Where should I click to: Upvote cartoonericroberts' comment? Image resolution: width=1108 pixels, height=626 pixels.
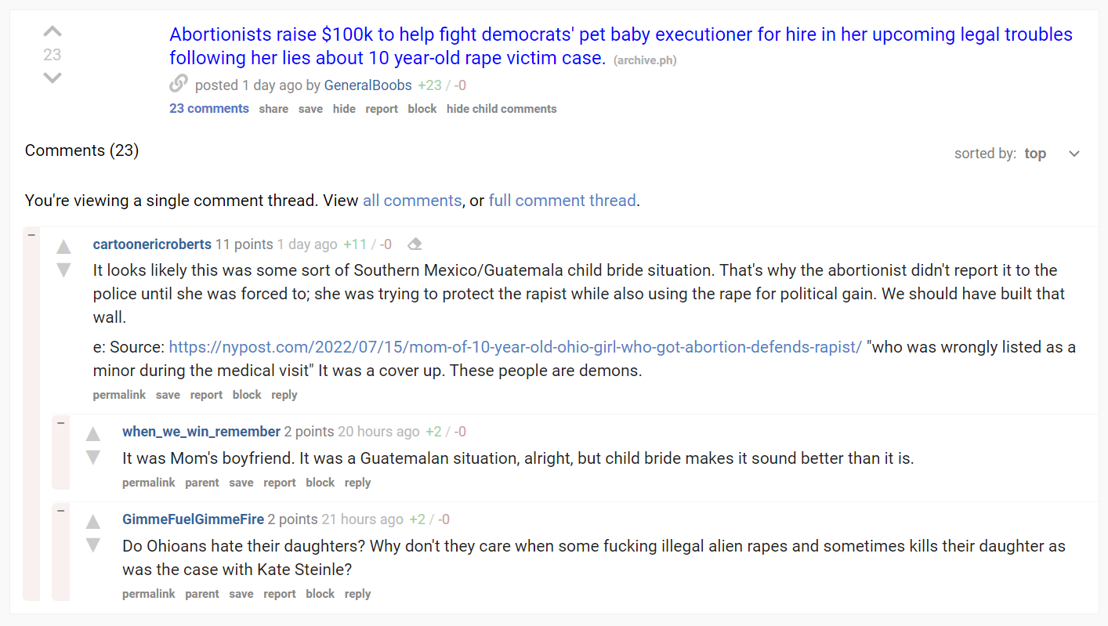click(x=63, y=247)
